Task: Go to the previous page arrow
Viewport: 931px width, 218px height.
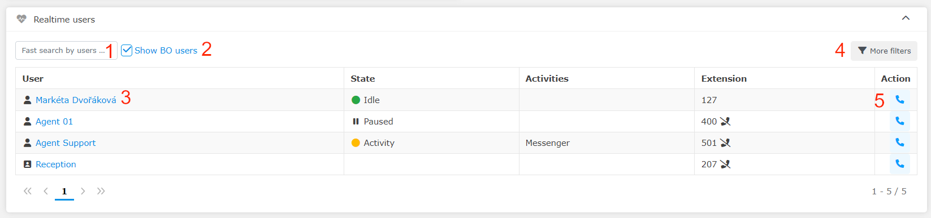Action: click(x=46, y=191)
